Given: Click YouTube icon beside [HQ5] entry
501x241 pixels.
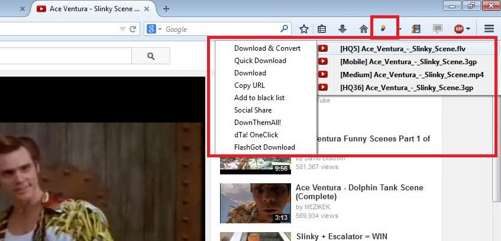Looking at the screenshot, I should (323, 49).
